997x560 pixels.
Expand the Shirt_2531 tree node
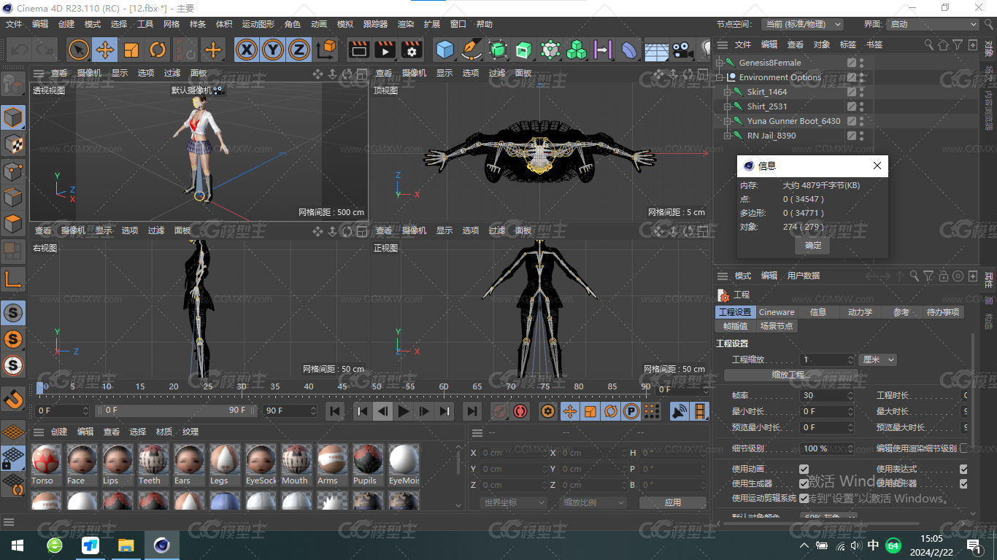[727, 106]
